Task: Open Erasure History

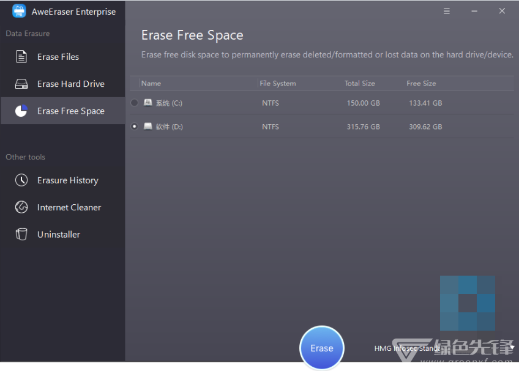Action: [x=63, y=180]
